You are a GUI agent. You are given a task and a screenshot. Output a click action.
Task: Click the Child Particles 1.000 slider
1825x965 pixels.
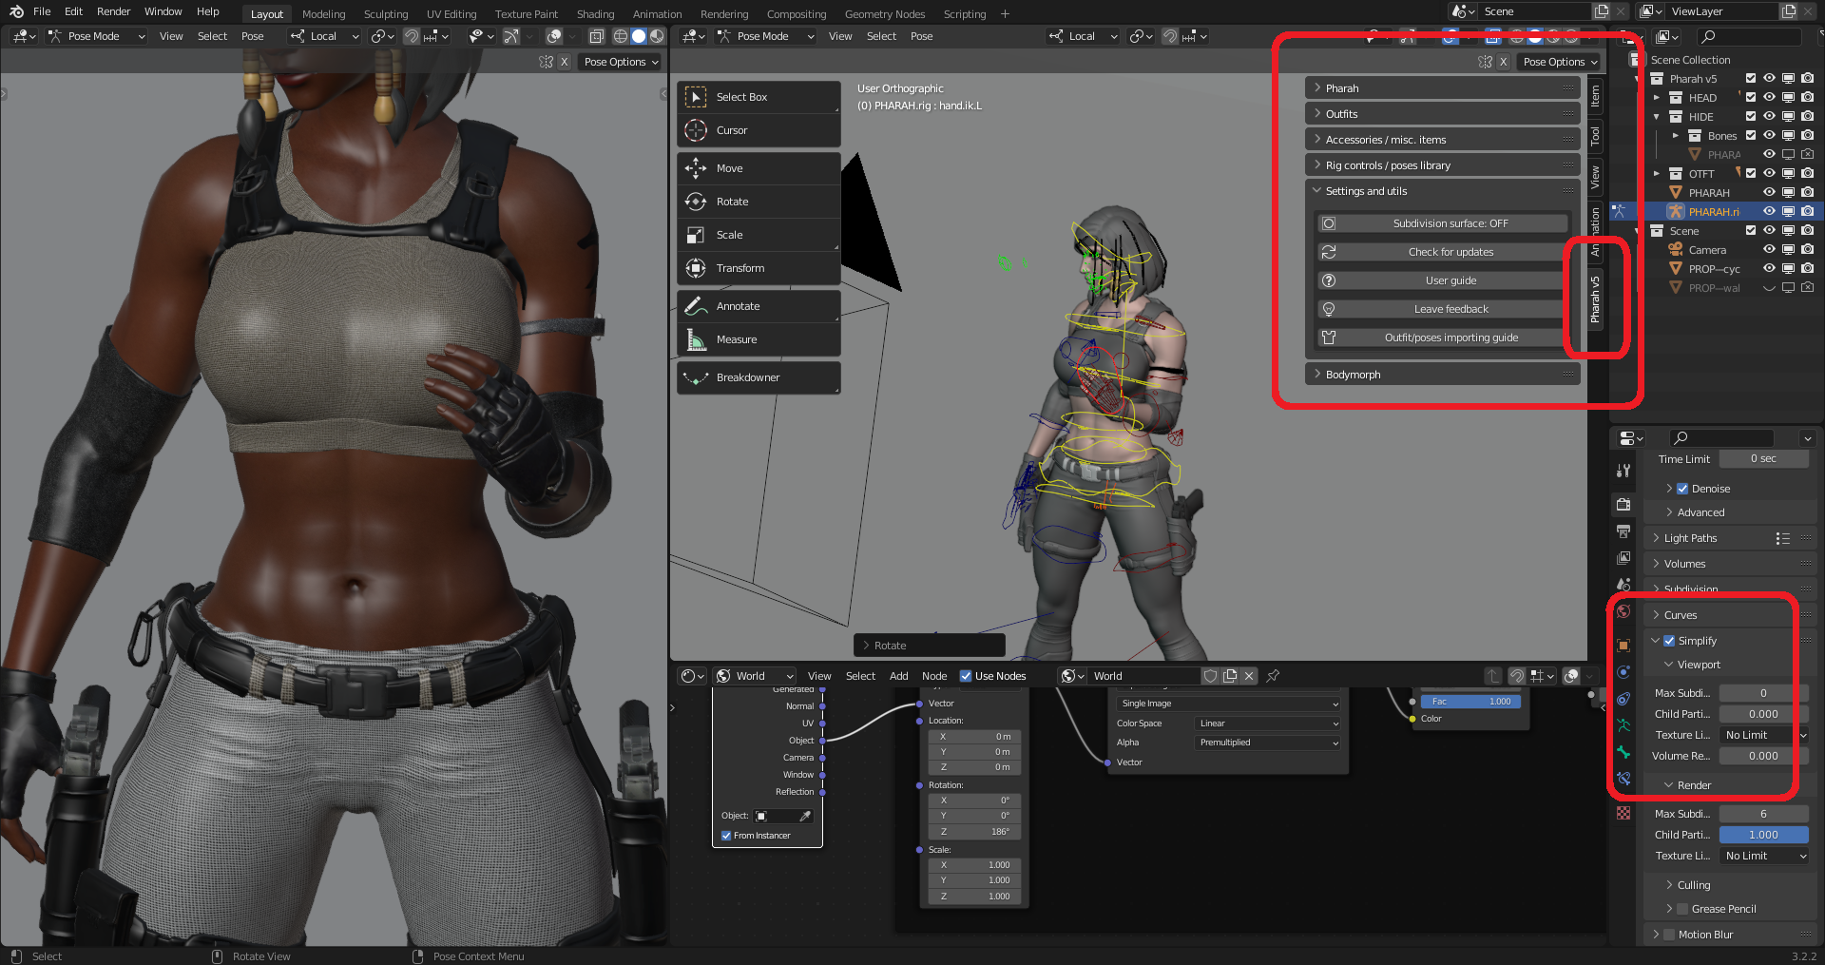click(1763, 835)
